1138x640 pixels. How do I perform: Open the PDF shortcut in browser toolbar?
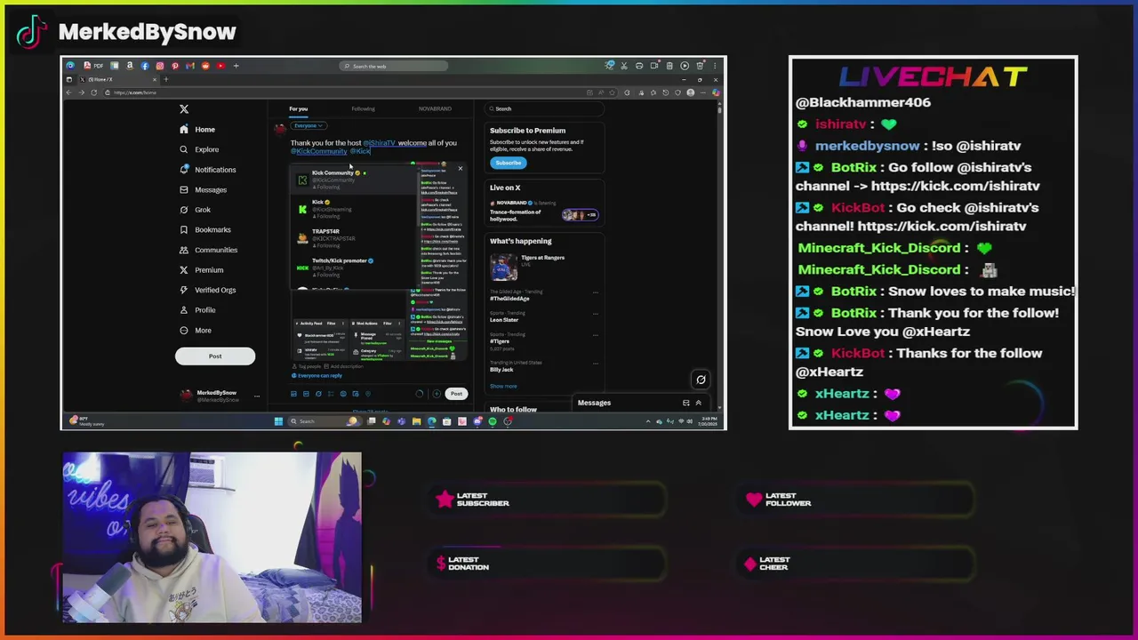pos(95,66)
